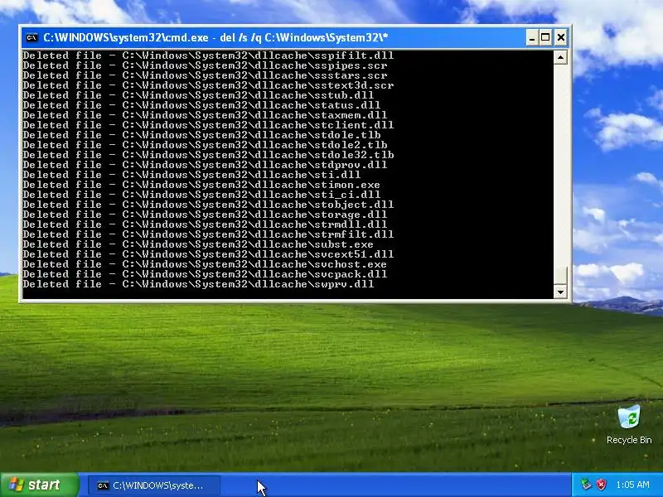Click the line for stdole32.tlb

208,155
